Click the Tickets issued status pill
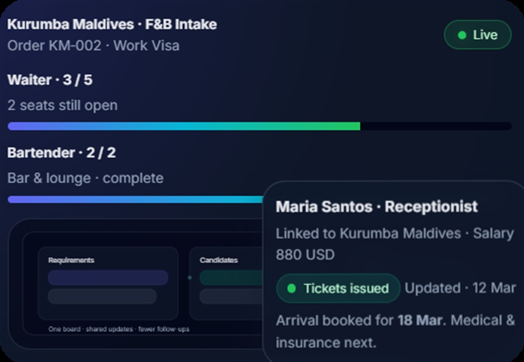This screenshot has height=362, width=524. point(338,288)
